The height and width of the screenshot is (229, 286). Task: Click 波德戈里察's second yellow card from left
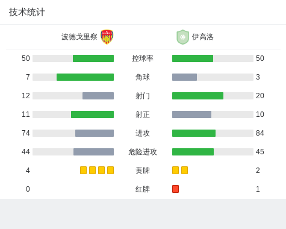pyautogui.click(x=92, y=170)
